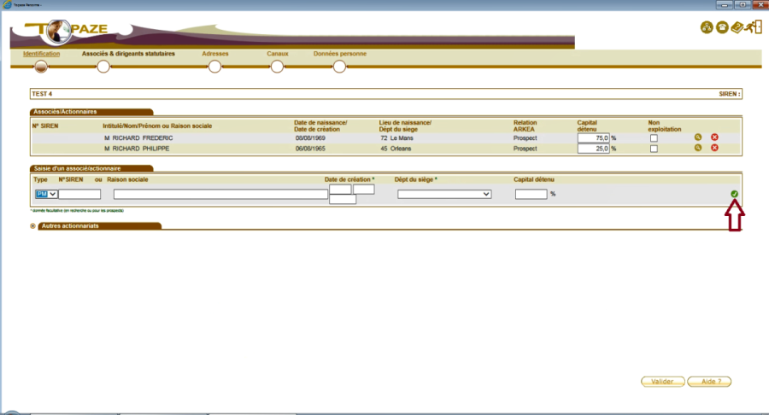Check Non exploitation for RICHARD PHILIPPE

click(x=654, y=149)
